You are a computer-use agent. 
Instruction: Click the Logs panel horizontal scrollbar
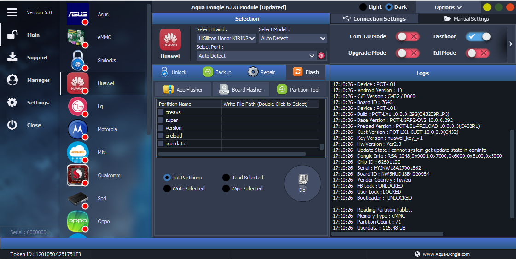click(x=388, y=234)
